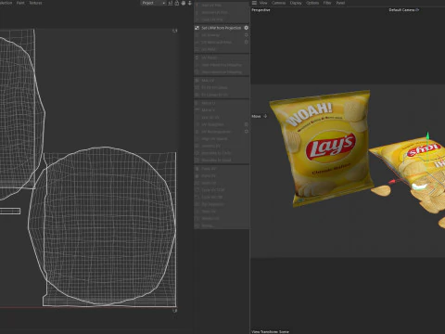Open the viewport Cameras menu
The image size is (445, 334).
coord(279,3)
